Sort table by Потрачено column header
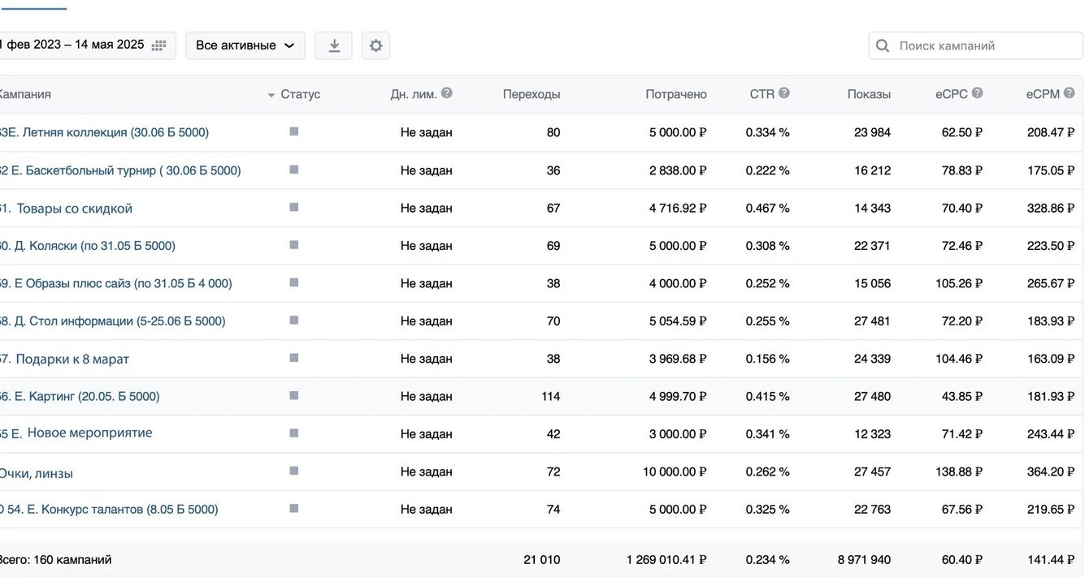Screen dimensions: 1089x577 pyautogui.click(x=676, y=94)
